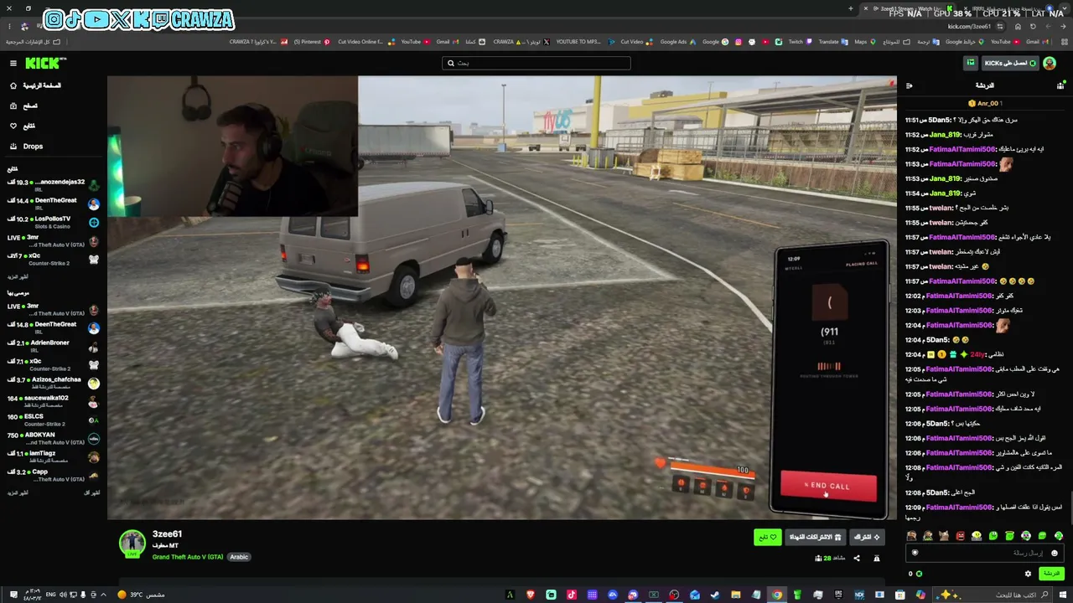Open the Grand Theft Auto V (GTA) category link
The image size is (1073, 603).
pyautogui.click(x=188, y=557)
